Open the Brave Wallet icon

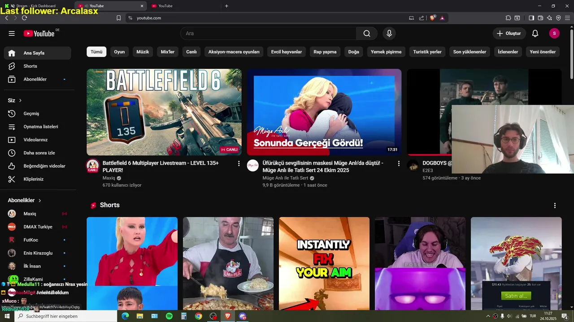pyautogui.click(x=540, y=18)
